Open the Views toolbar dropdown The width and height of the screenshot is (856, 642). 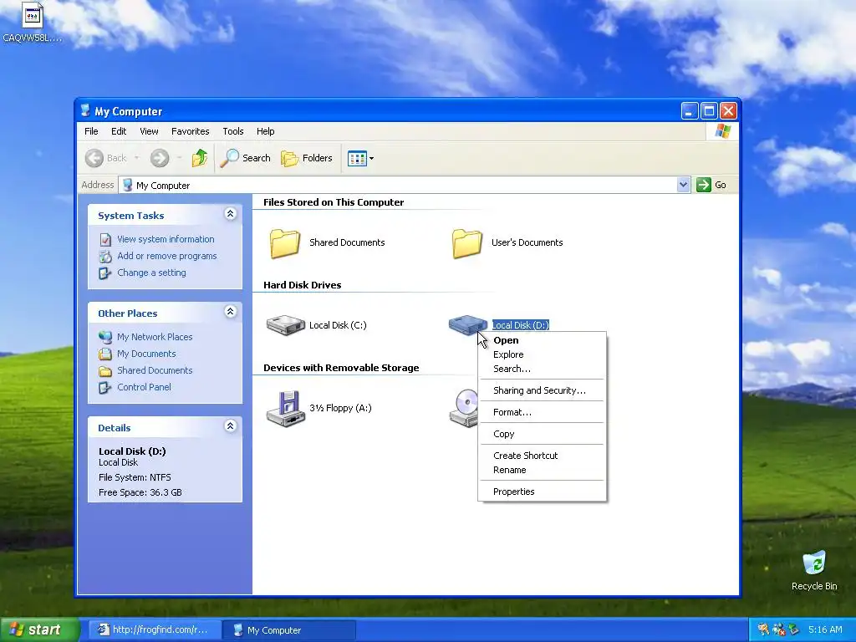click(x=360, y=158)
